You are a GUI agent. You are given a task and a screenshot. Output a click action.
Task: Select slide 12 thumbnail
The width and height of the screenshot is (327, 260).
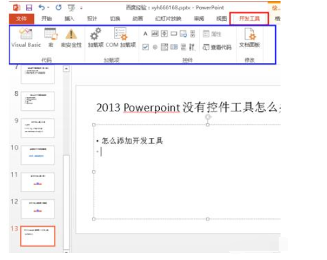(38, 209)
